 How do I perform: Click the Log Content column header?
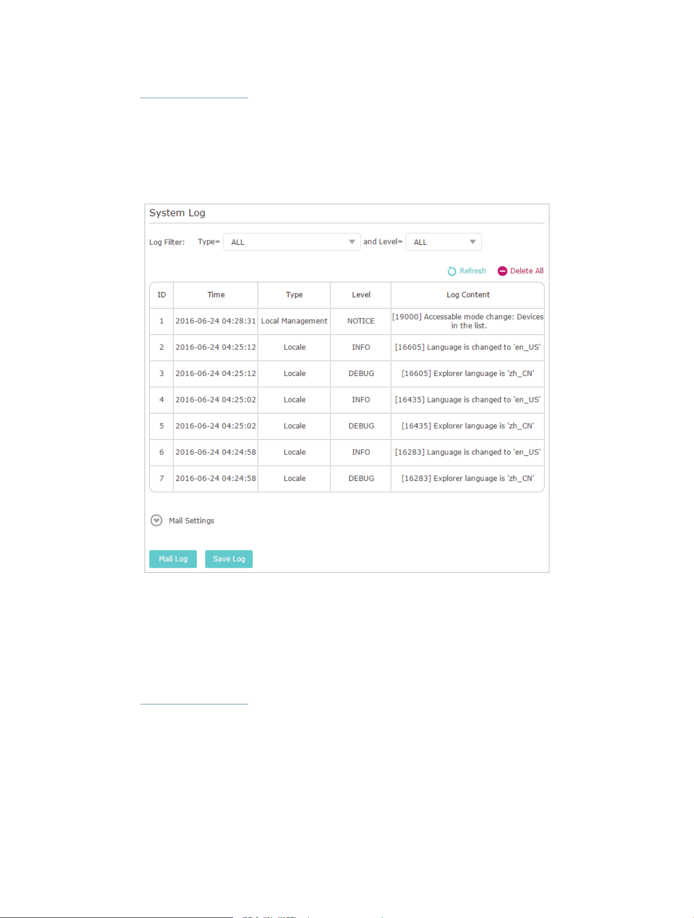coord(468,295)
